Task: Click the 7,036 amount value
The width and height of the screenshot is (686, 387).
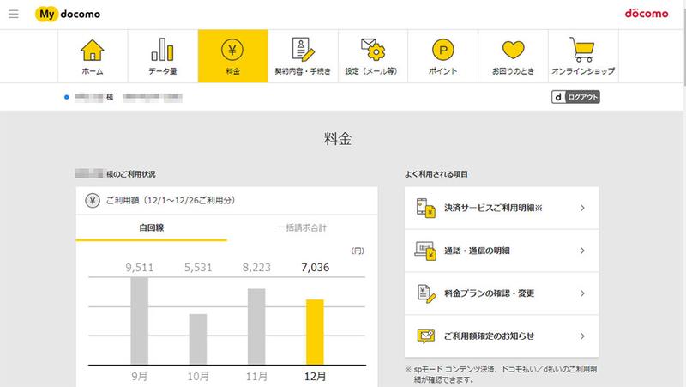Action: coord(315,267)
